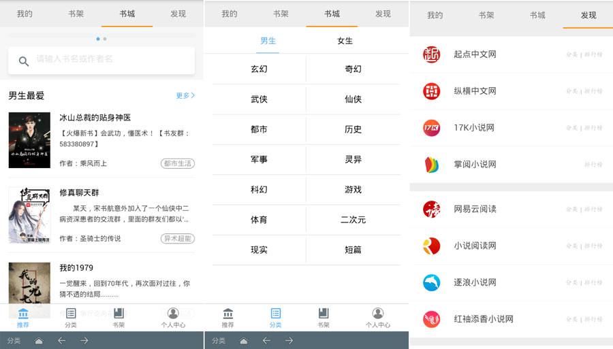Viewport: 613px width, 349px height.
Task: Switch to the 男生 category tab
Action: click(268, 41)
